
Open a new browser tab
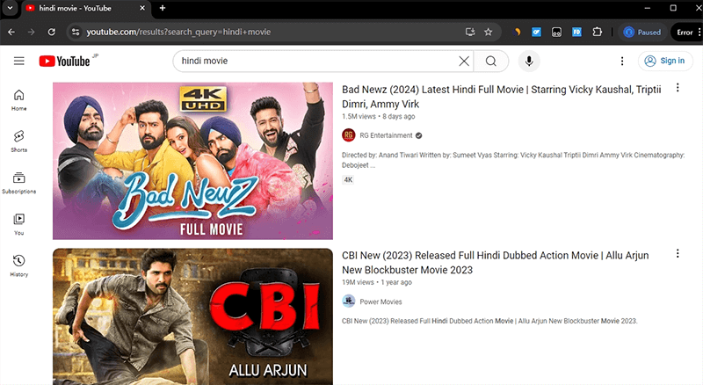(163, 8)
